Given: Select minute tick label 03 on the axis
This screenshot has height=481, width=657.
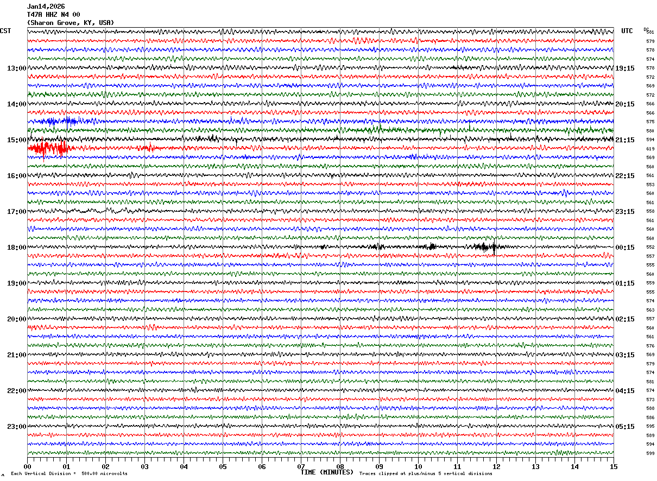Looking at the screenshot, I should coord(144,466).
